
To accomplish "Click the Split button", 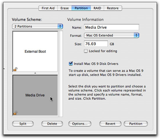I will [x=23, y=124].
